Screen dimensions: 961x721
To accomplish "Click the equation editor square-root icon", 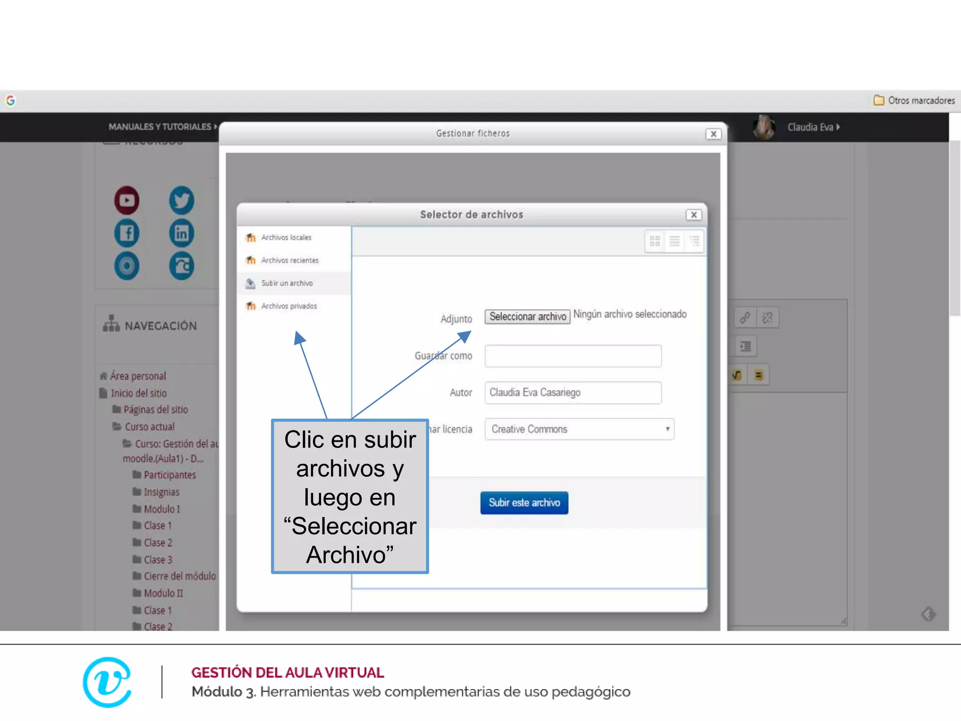I will point(737,375).
